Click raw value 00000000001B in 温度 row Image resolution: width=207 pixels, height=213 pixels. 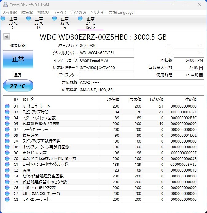pos(184,170)
